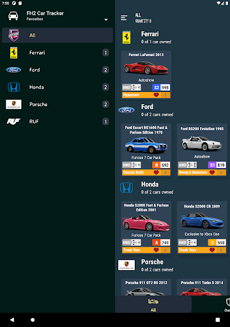This screenshot has width=230, height=327.
Task: Open the Honda S2000 Fast & Furious thumbnail
Action: pyautogui.click(x=146, y=223)
